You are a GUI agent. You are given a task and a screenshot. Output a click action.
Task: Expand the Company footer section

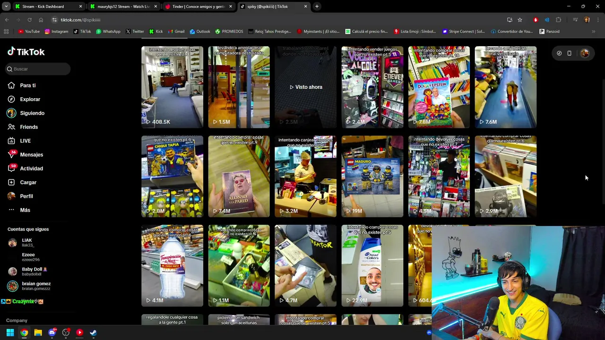click(17, 321)
